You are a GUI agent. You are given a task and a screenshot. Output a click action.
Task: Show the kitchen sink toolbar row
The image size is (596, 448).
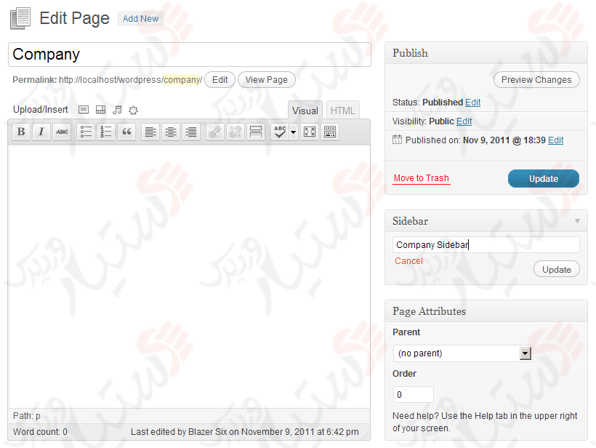(x=329, y=132)
